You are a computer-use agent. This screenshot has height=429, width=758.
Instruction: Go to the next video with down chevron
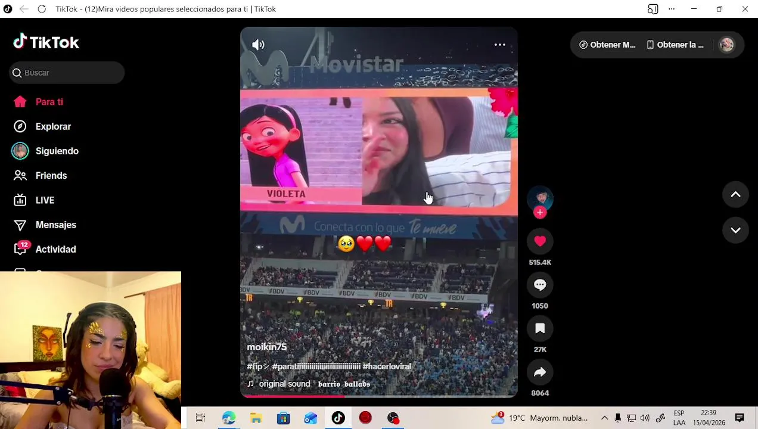tap(735, 230)
